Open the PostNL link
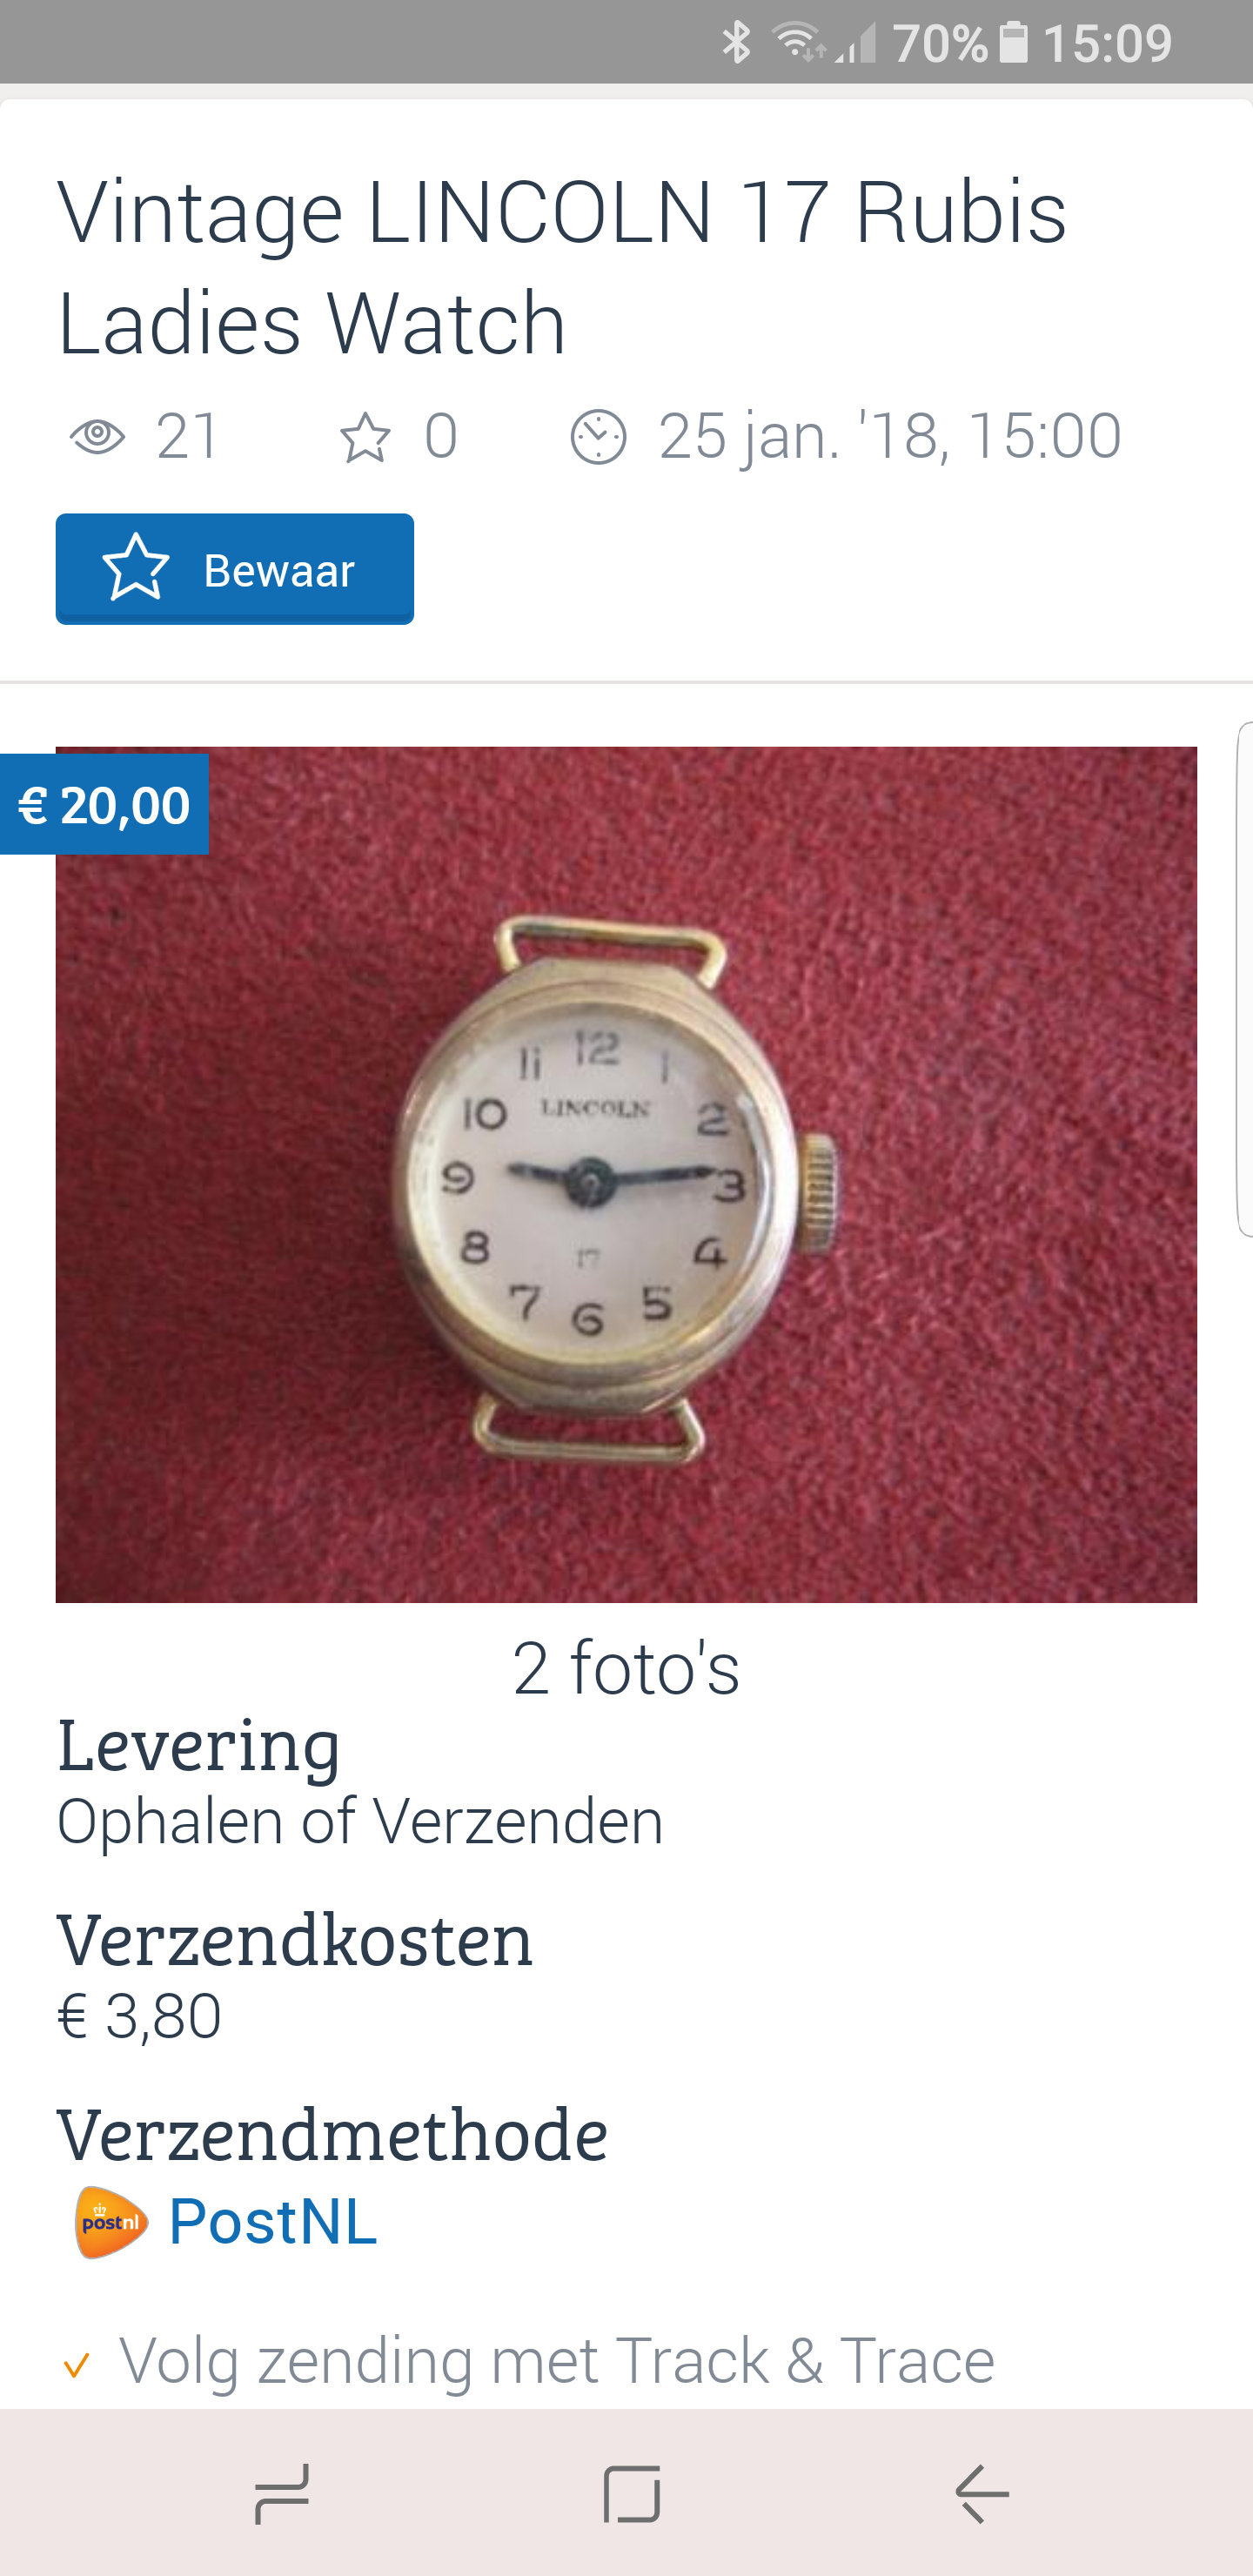This screenshot has height=2576, width=1253. click(x=272, y=2222)
